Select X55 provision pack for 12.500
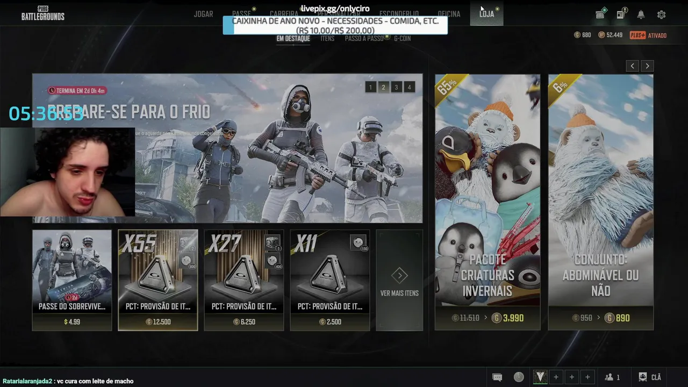The height and width of the screenshot is (387, 688). [158, 280]
